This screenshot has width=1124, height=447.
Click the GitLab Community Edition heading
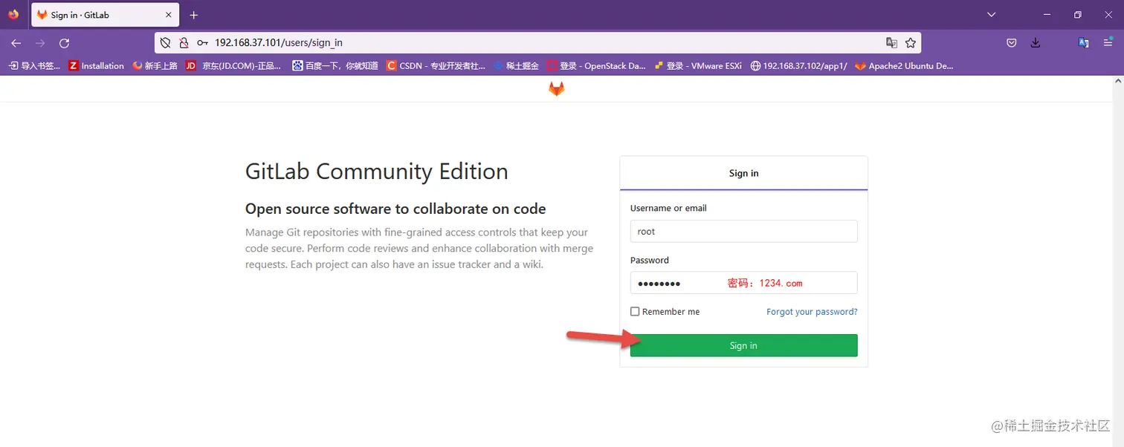coord(377,172)
